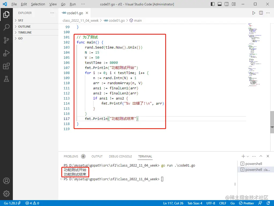Click the code01.go breadcrumb
The image size is (274, 206).
(x=114, y=20)
